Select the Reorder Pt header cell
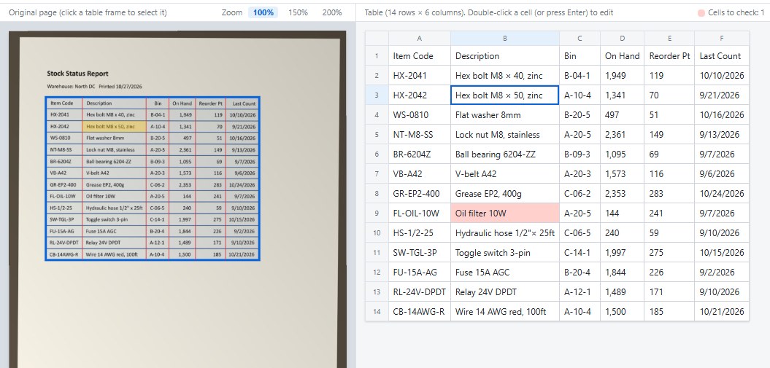Screen dimensions: 770x368 point(669,56)
